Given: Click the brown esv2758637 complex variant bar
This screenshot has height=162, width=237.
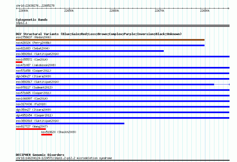Looking at the screenshot, I should (110, 40).
